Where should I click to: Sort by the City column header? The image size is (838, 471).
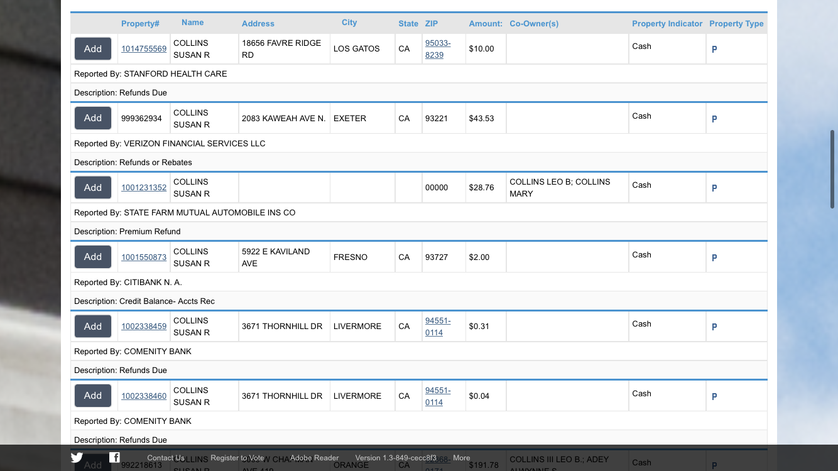coord(349,23)
